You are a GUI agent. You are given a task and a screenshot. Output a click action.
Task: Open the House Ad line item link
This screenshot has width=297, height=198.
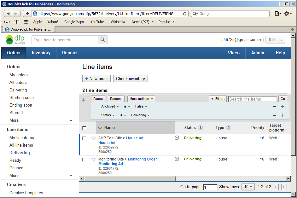pyautogui.click(x=107, y=143)
